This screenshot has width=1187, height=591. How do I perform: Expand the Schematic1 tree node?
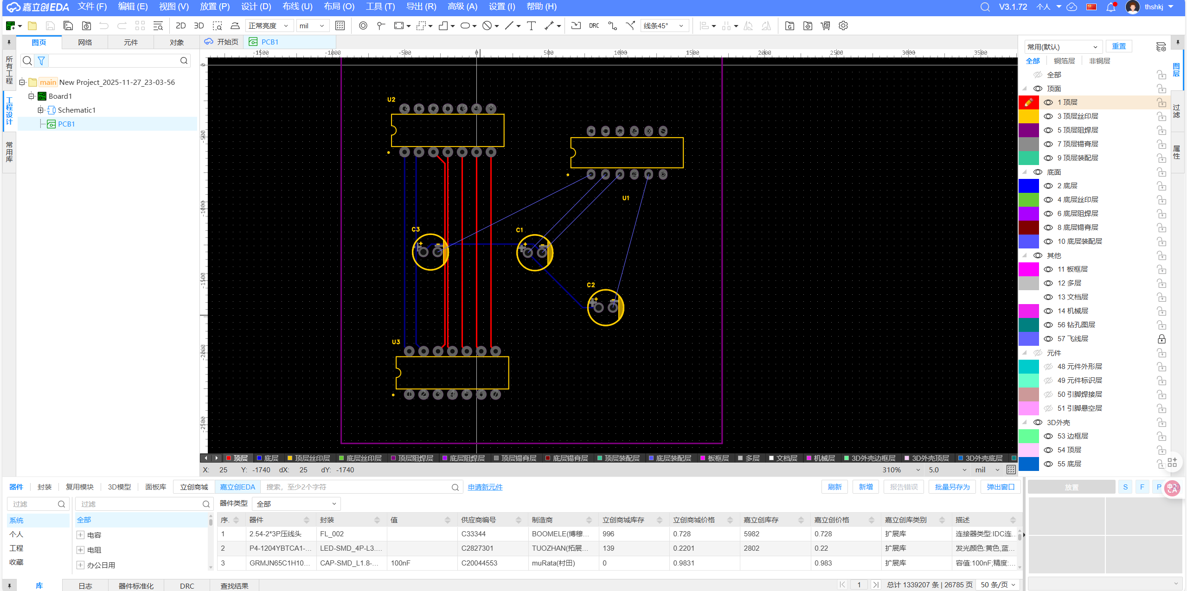(x=40, y=110)
